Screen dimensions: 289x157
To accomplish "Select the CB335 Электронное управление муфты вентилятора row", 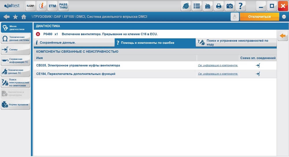I will tap(155, 65).
